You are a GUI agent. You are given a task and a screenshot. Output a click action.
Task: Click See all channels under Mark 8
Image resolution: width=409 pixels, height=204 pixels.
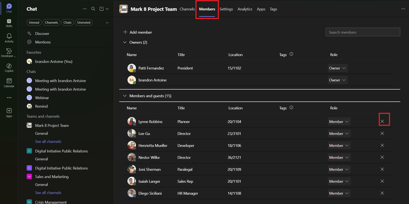(48, 141)
